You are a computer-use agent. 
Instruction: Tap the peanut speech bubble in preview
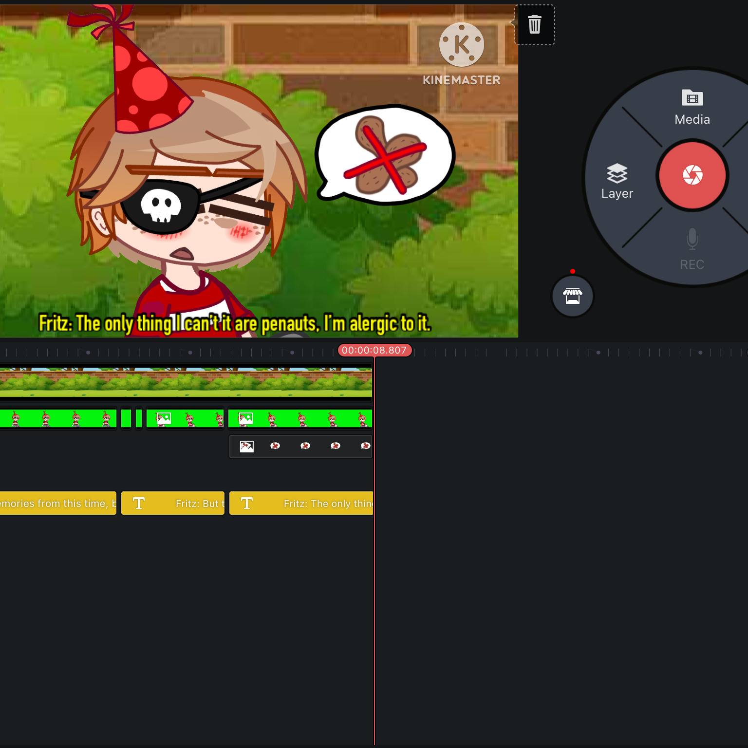click(x=385, y=153)
